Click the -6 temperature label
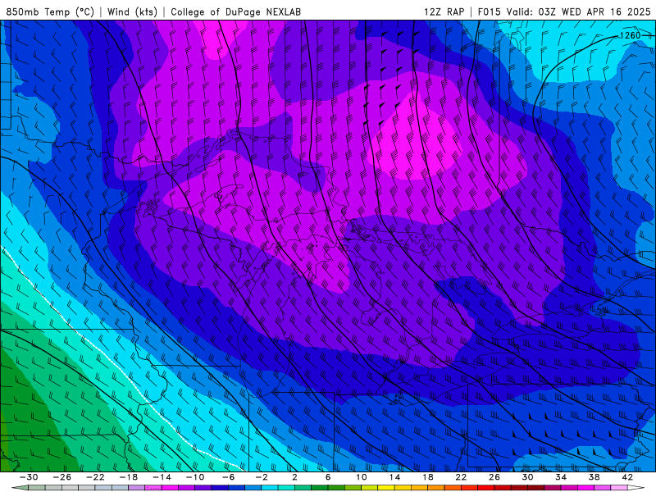Screen dimensions: 656x492 (x=229, y=477)
